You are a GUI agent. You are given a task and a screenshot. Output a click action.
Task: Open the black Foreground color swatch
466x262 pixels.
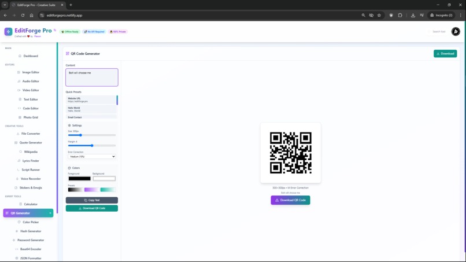(x=79, y=179)
